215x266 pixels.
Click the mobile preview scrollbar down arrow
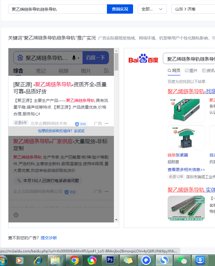(x=116, y=220)
